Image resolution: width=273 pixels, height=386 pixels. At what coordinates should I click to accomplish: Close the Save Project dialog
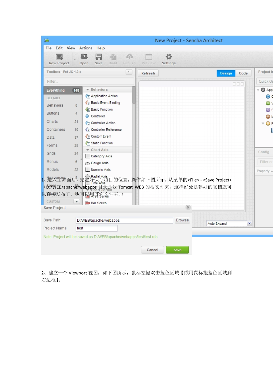pyautogui.click(x=188, y=207)
